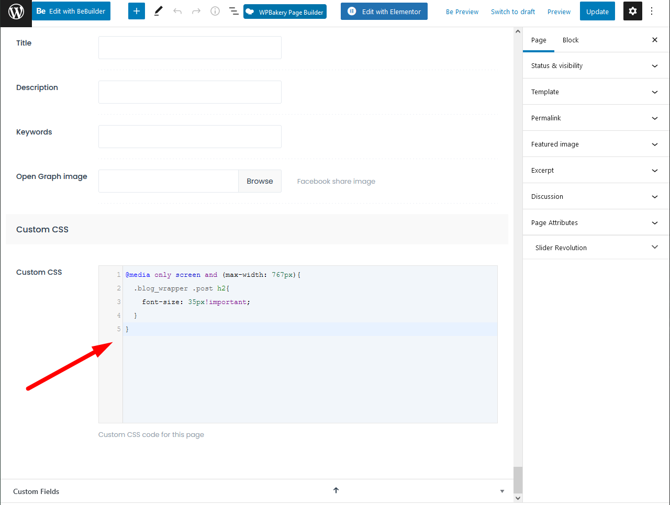Click Edit with Elementor button
Screen dimensions: 670x505
(x=384, y=12)
